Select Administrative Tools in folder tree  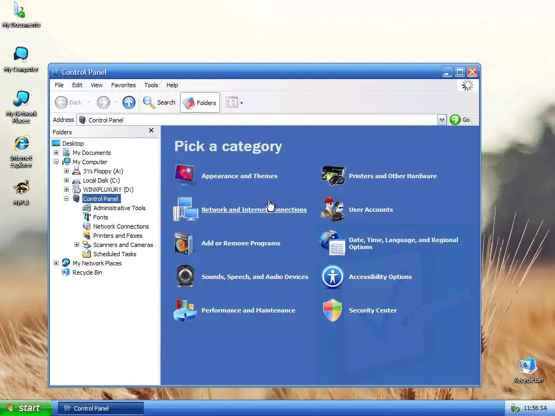point(119,208)
